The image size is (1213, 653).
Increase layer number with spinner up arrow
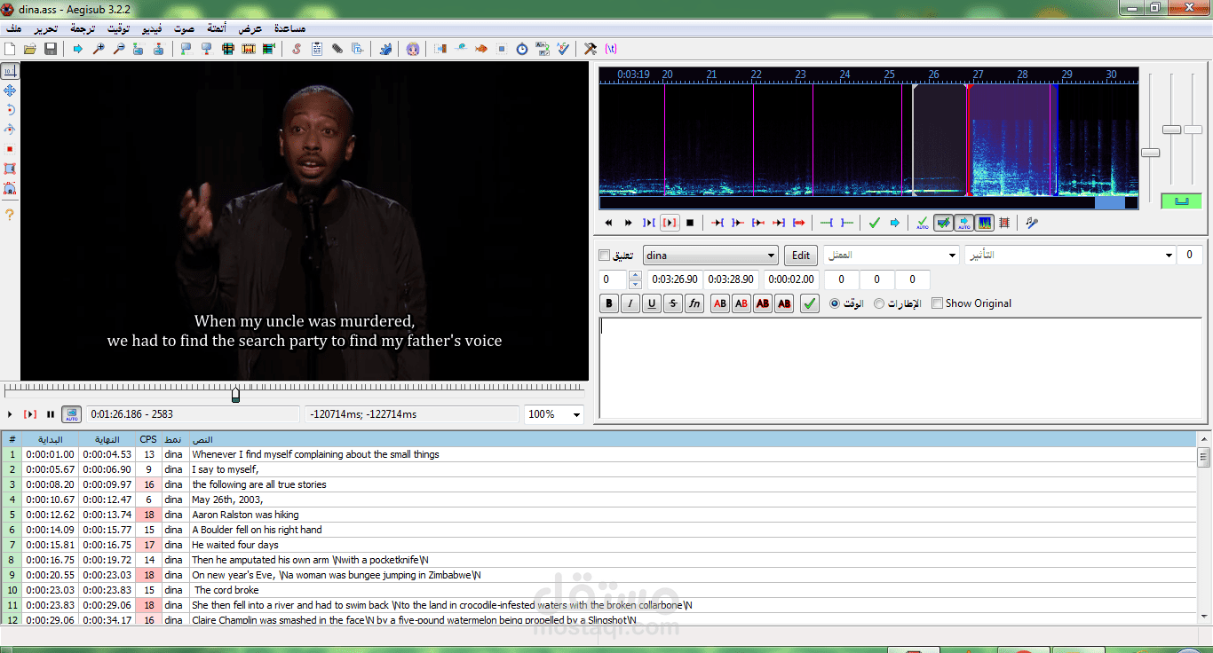point(635,275)
